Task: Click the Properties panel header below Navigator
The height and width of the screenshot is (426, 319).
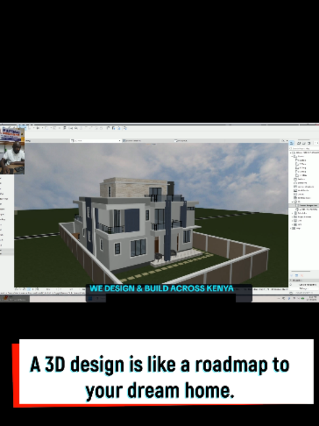Action: (x=304, y=280)
